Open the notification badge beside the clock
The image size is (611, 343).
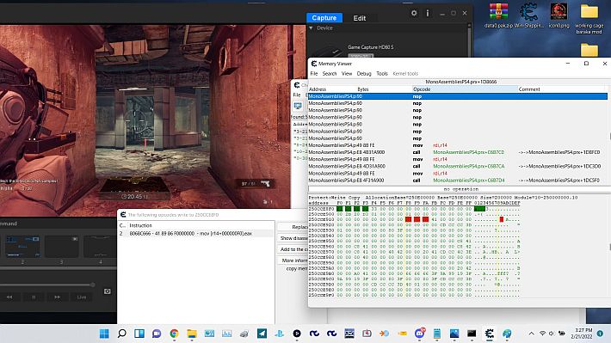point(600,334)
